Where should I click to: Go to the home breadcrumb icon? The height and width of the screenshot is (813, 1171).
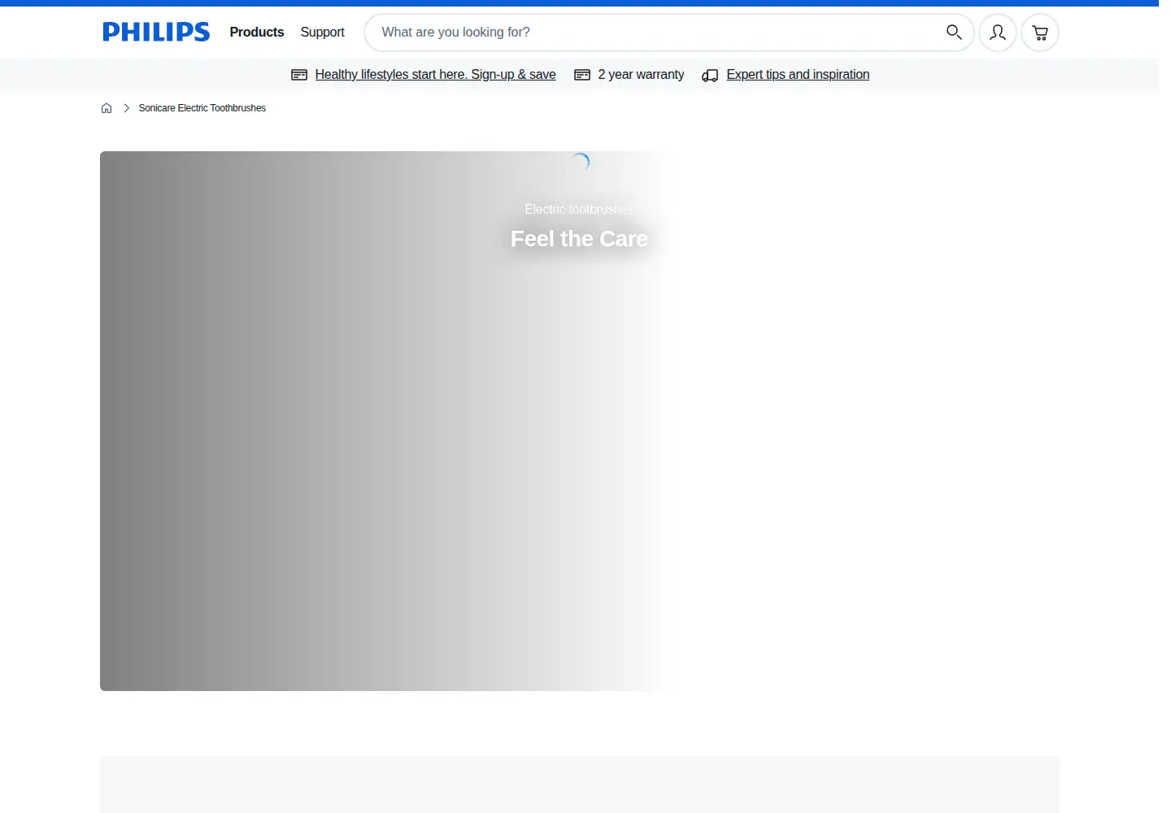click(107, 108)
